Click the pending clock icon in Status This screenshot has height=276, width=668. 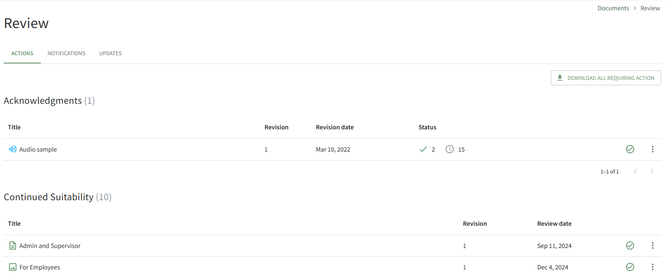point(449,149)
